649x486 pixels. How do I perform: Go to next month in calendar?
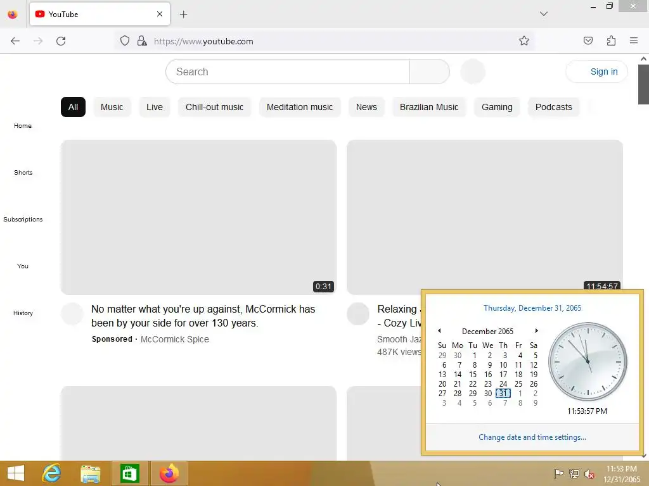coord(536,330)
